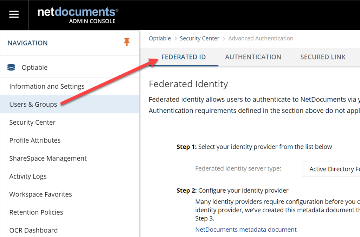The image size is (360, 237).
Task: Open Users & Groups navigation item
Action: pos(70,104)
